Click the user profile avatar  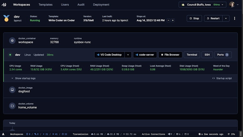(232, 5)
